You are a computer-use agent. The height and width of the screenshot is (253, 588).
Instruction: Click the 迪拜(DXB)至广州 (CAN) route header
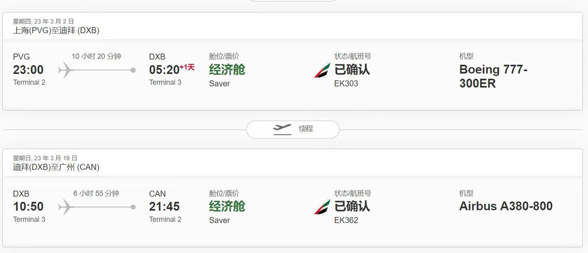coord(56,168)
